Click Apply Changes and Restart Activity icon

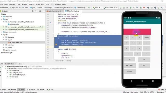pos(124,8)
